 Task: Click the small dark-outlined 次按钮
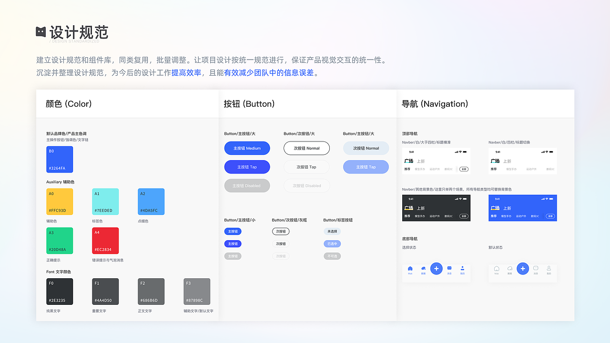[281, 232]
